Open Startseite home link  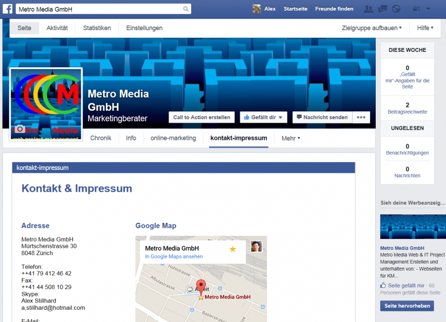coord(295,9)
